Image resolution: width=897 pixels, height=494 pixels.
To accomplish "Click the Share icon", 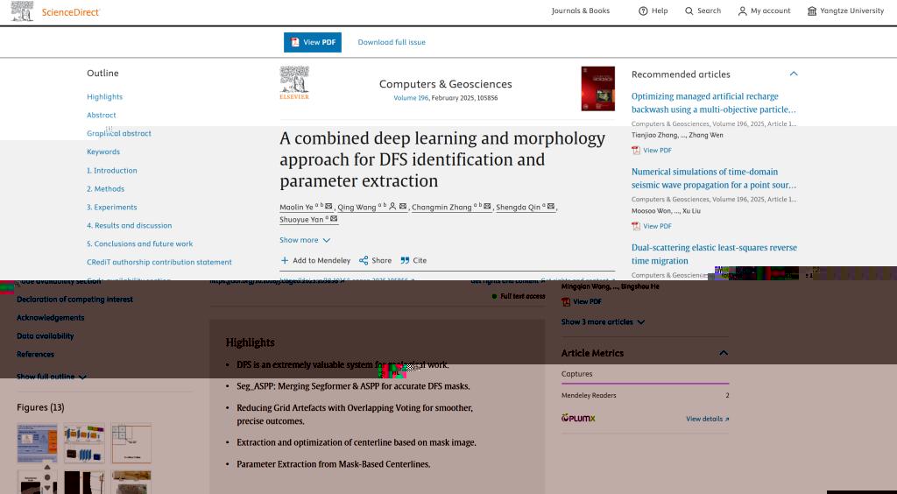I will pyautogui.click(x=364, y=260).
